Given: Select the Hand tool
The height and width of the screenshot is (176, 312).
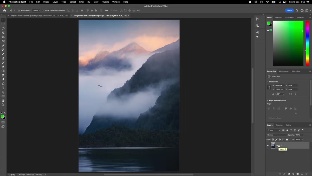Looking at the screenshot, I should [3, 100].
